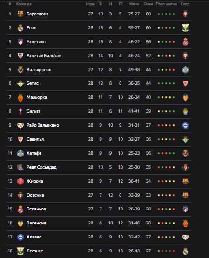Click next-opponent crest in Вильярреал row
The height and width of the screenshot is (258, 209).
point(185,70)
